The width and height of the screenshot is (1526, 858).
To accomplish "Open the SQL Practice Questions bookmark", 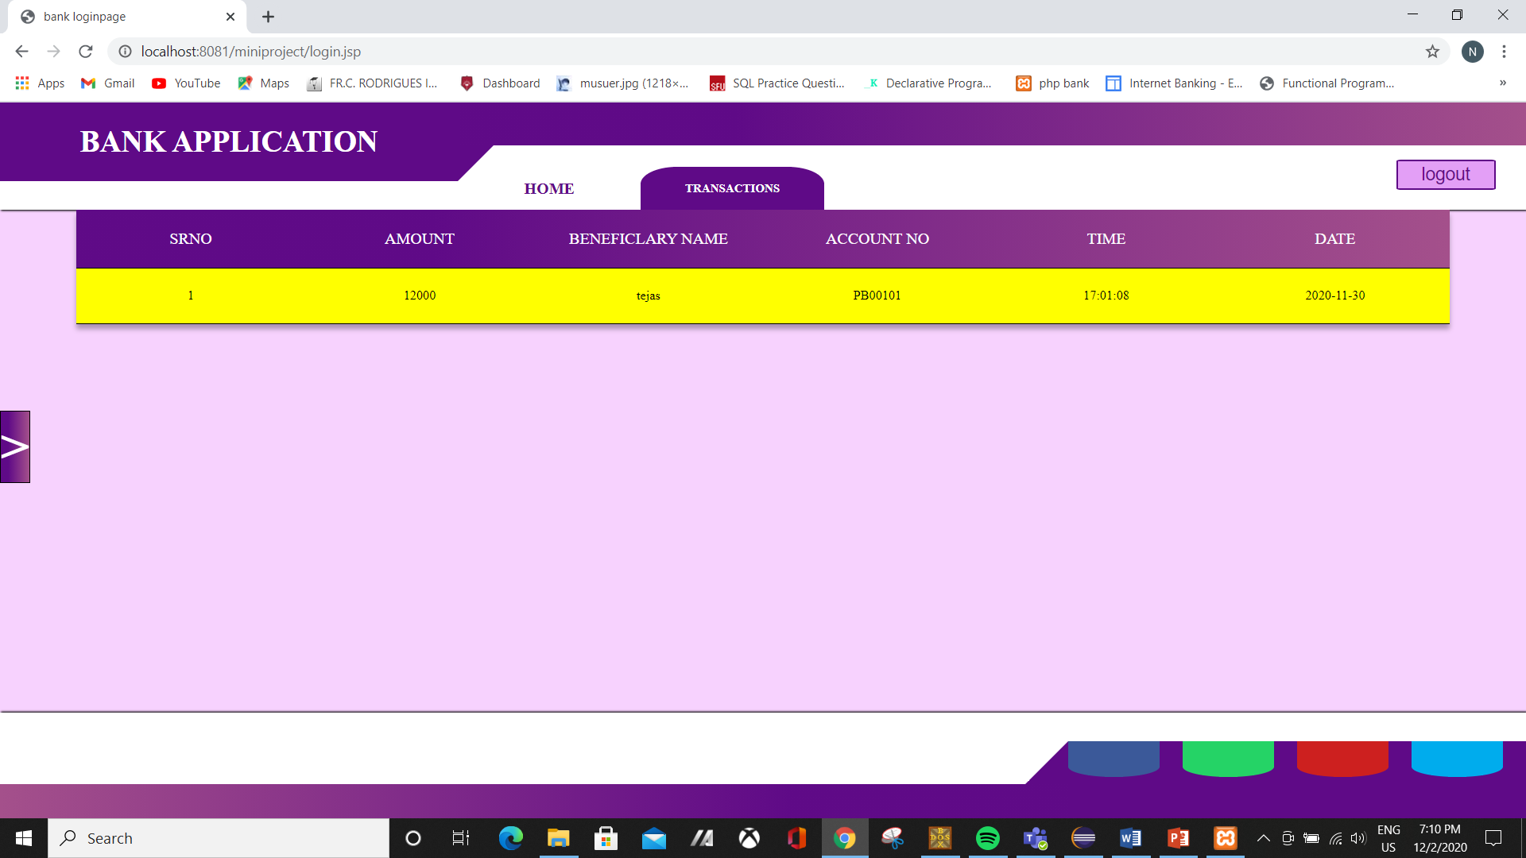I will pos(777,83).
